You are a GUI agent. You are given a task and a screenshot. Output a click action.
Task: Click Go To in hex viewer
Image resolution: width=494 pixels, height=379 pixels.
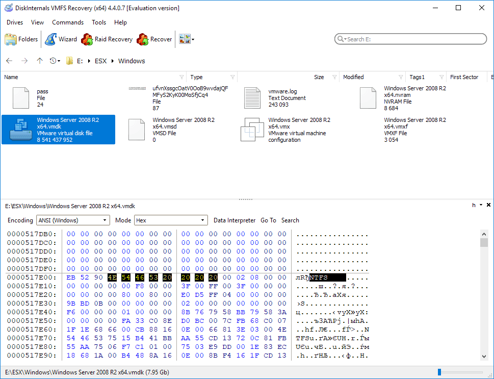click(269, 220)
